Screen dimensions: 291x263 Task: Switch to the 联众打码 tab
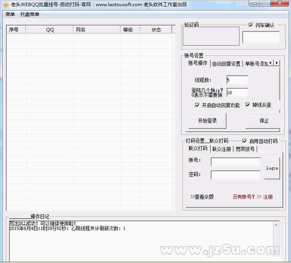(198, 148)
